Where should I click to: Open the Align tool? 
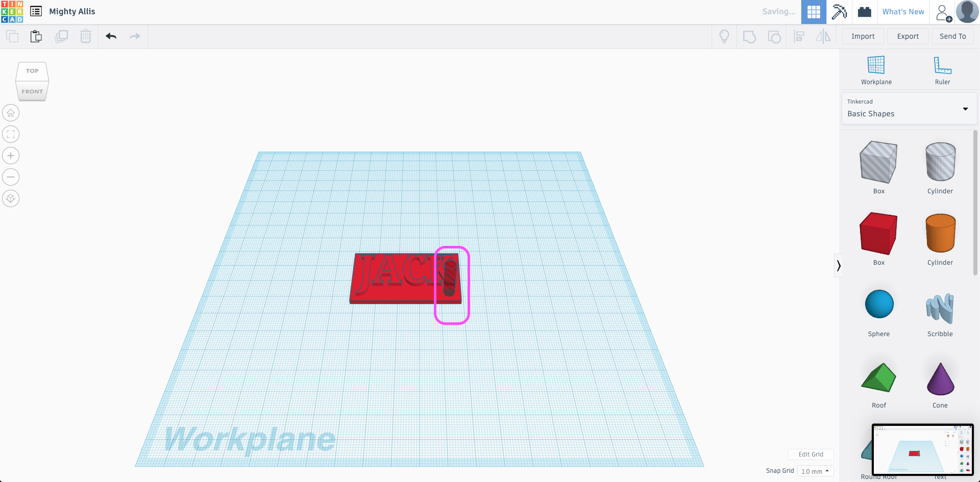tap(799, 36)
